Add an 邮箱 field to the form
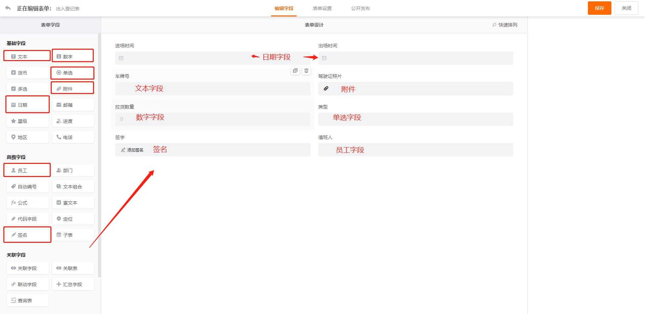Image resolution: width=645 pixels, height=314 pixels. (x=73, y=105)
